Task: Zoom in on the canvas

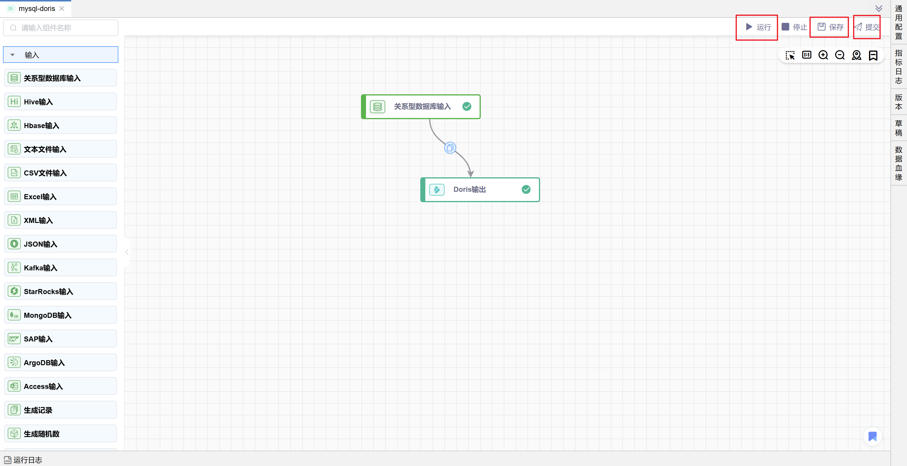Action: pos(823,55)
